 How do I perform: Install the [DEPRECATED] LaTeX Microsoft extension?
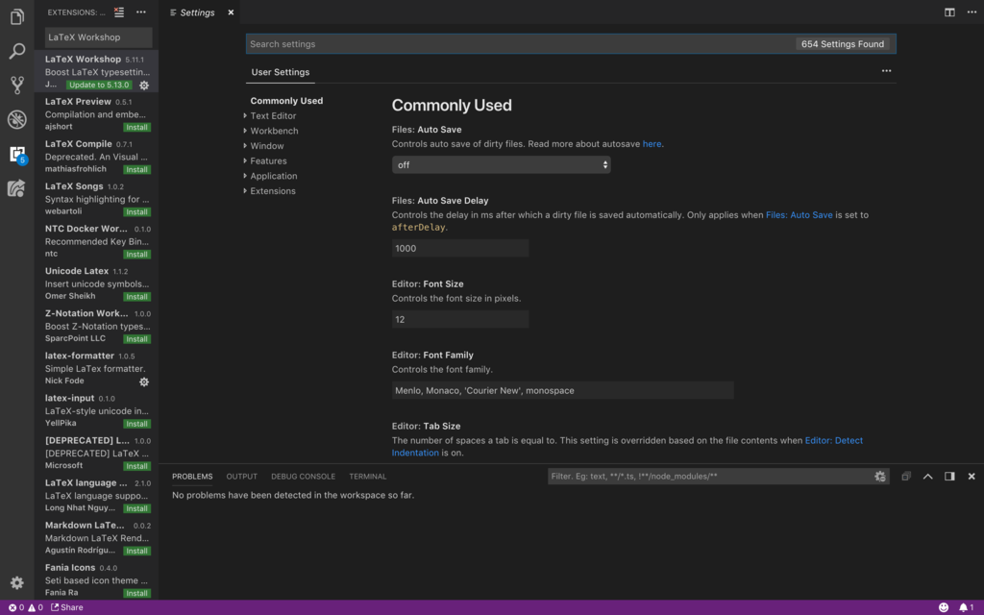click(x=136, y=466)
